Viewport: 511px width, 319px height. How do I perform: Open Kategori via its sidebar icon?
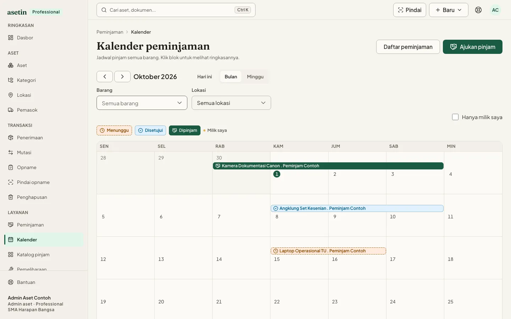coord(11,80)
